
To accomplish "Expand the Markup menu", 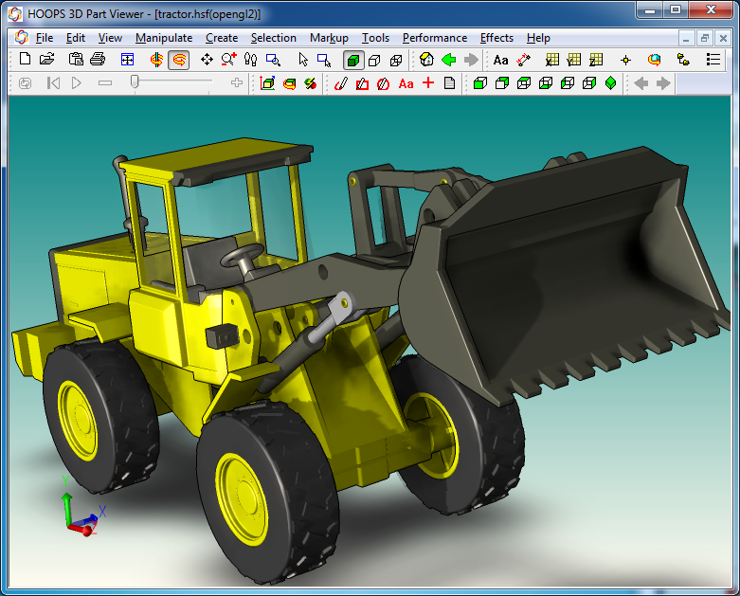I will coord(329,38).
